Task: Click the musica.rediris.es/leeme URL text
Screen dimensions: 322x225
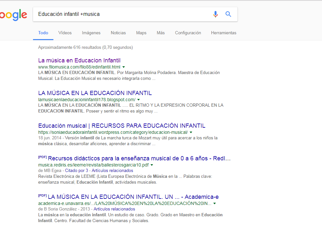Action: [94, 165]
